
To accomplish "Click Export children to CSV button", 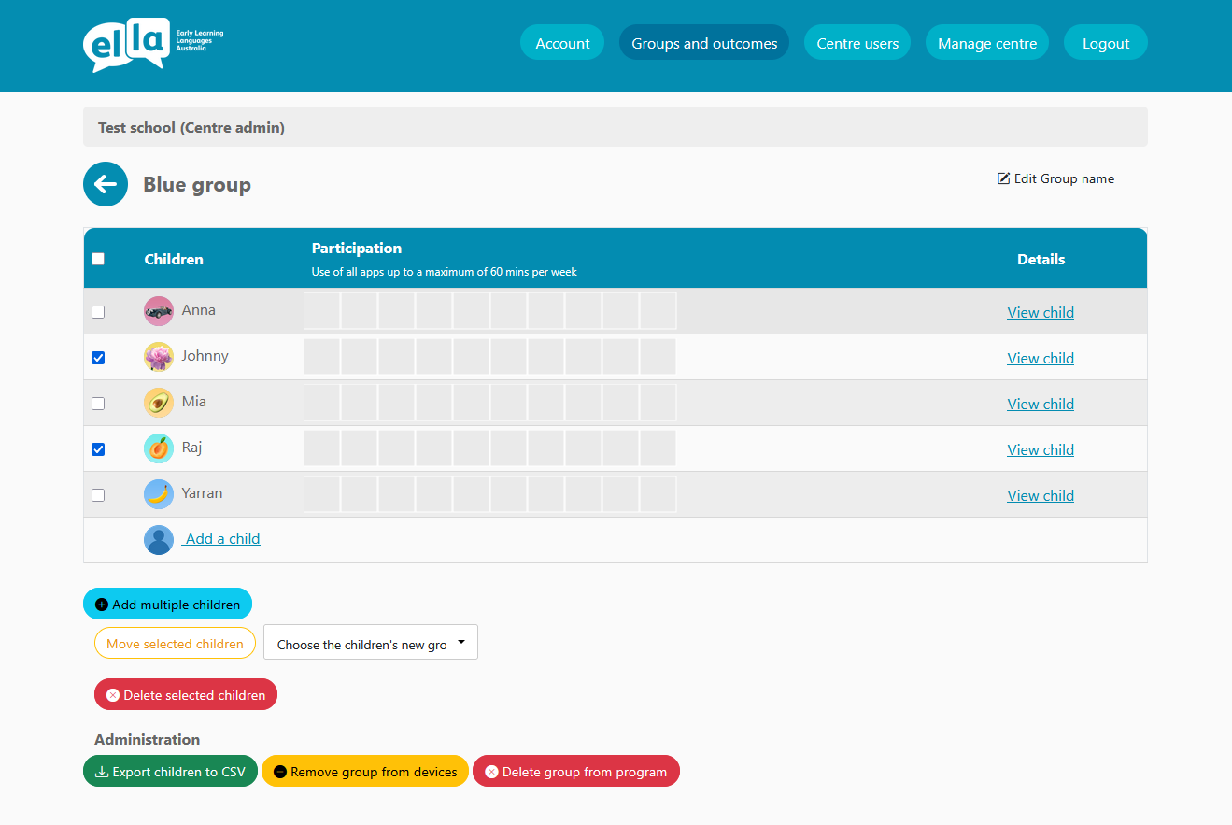I will (170, 772).
